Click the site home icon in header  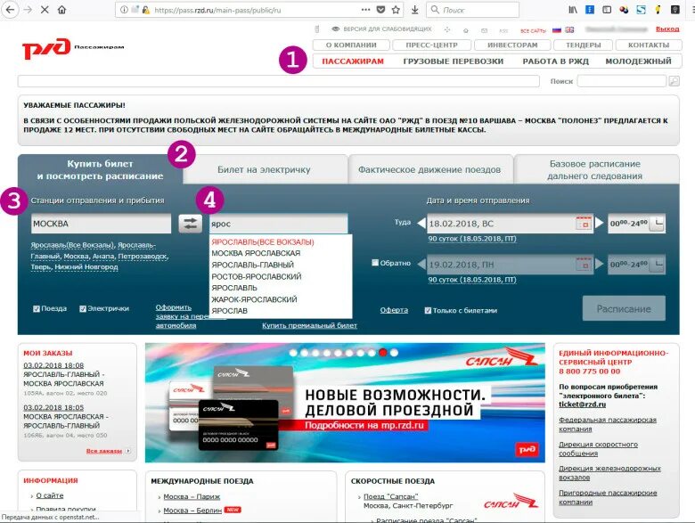tap(465, 30)
